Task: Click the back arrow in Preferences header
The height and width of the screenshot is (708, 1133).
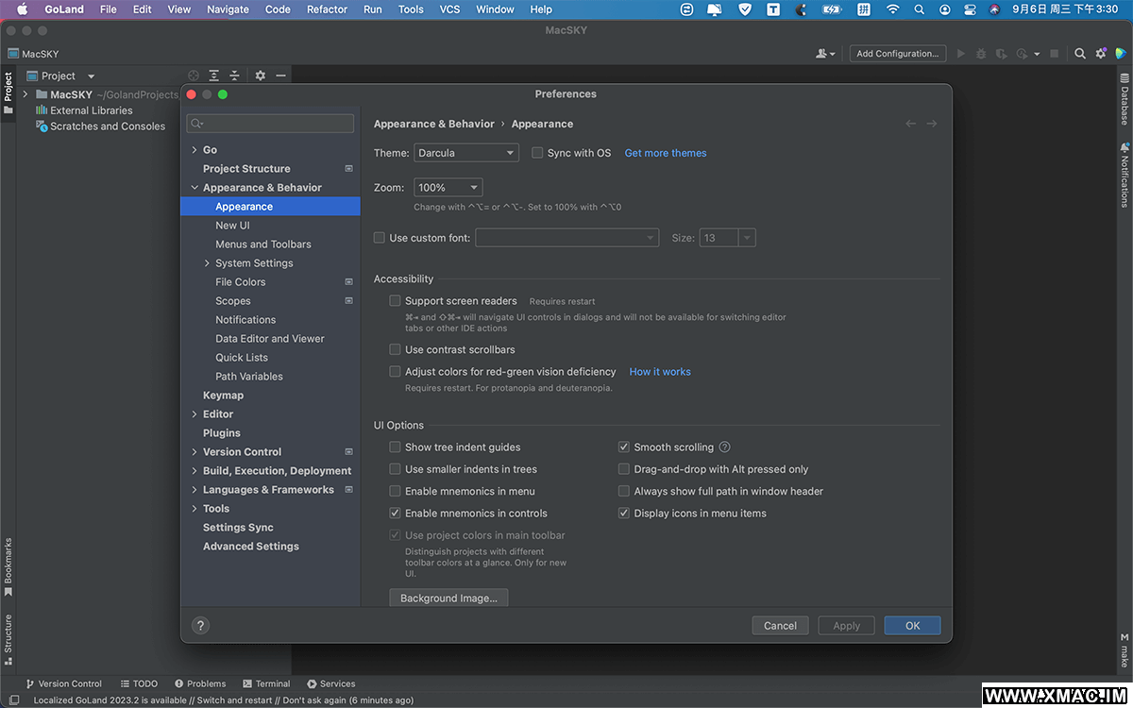Action: tap(910, 124)
